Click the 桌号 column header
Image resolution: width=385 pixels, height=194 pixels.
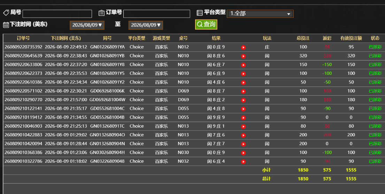[183, 38]
